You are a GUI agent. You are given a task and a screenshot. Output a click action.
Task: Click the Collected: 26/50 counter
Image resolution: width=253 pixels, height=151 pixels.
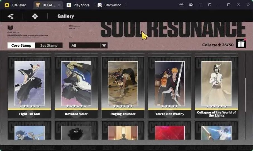[218, 45]
